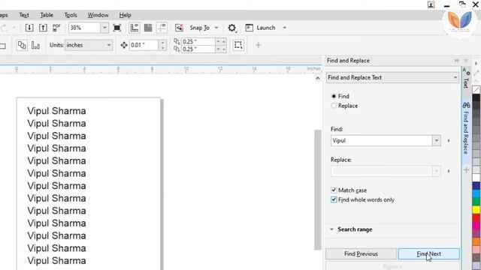The width and height of the screenshot is (481, 270).
Task: Click the Import icon in the toolbar
Action: pyautogui.click(x=29, y=28)
